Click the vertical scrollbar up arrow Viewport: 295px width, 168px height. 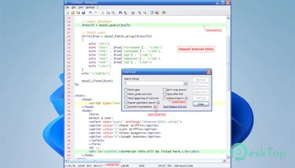coord(228,18)
